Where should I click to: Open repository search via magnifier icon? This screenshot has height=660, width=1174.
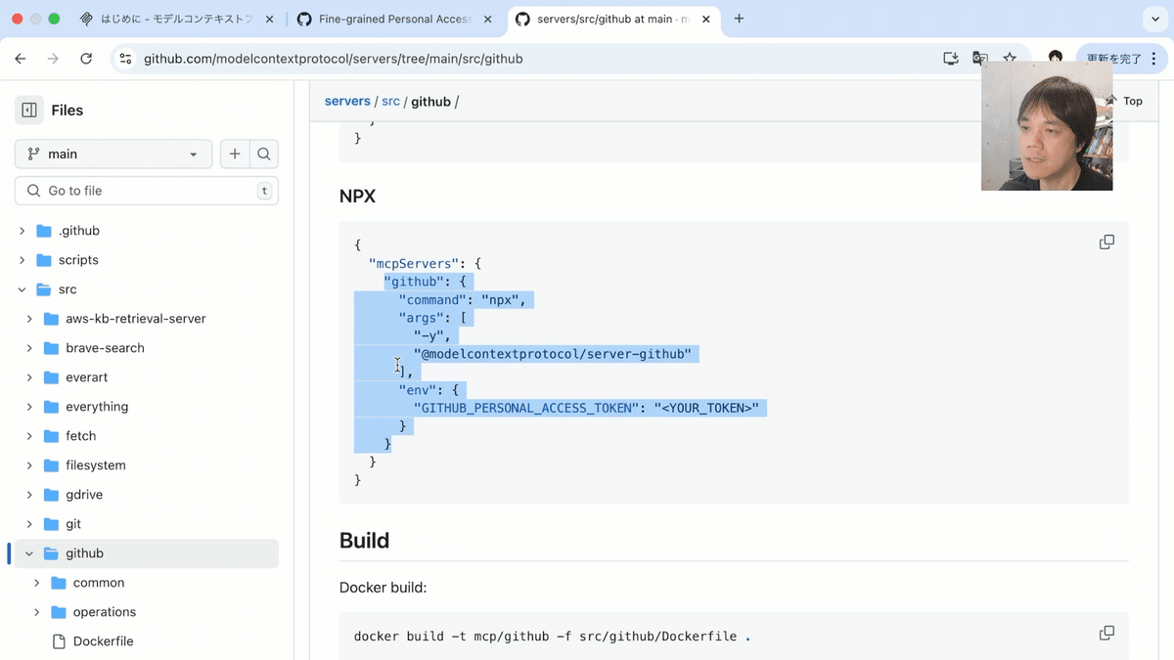click(263, 154)
